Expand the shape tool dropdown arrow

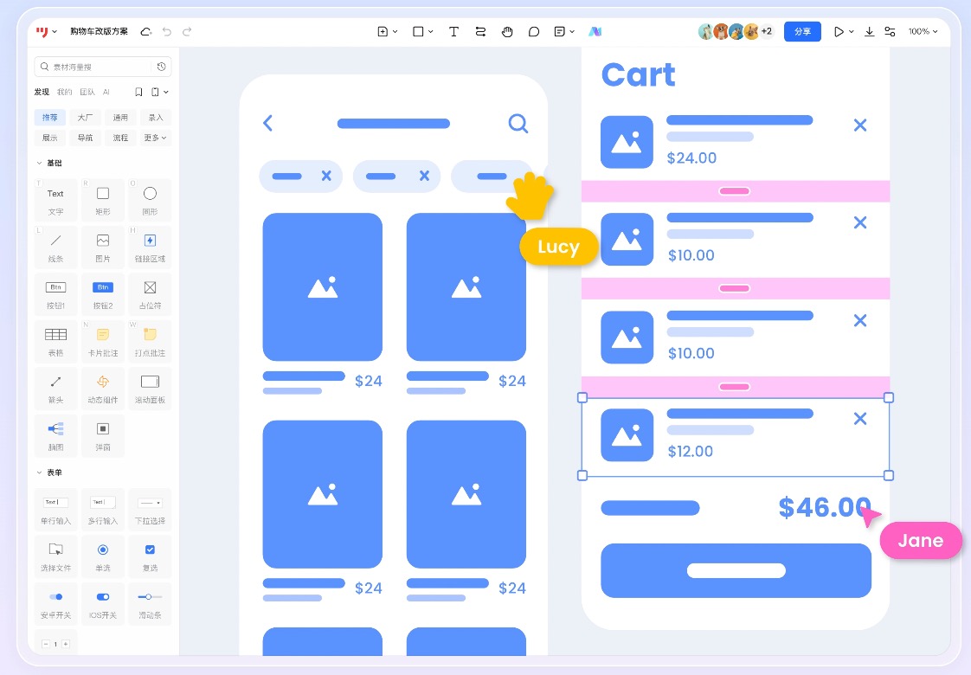pos(430,31)
